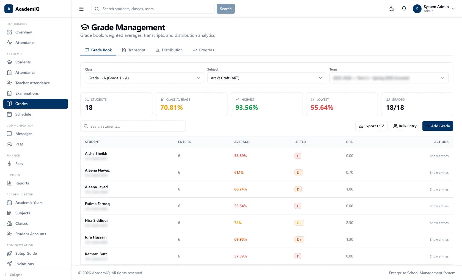Viewport: 462px width, 280px height.
Task: Open Subjects in Academic Setup
Action: pyautogui.click(x=35, y=213)
